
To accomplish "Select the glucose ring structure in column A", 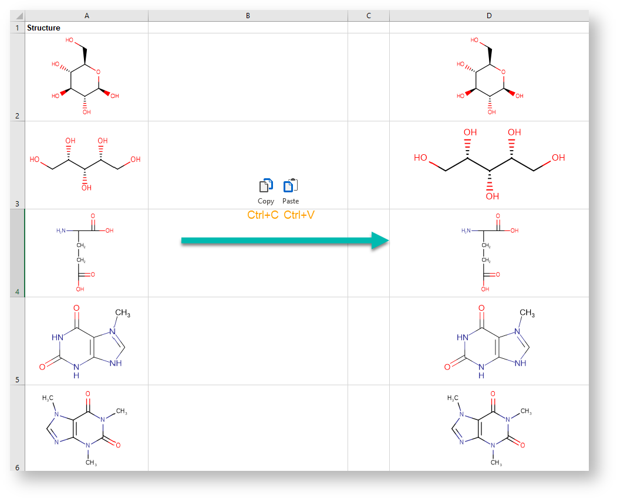I will (x=85, y=76).
